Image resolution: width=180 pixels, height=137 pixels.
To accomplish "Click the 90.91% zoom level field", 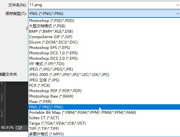I will pos(7,127).
